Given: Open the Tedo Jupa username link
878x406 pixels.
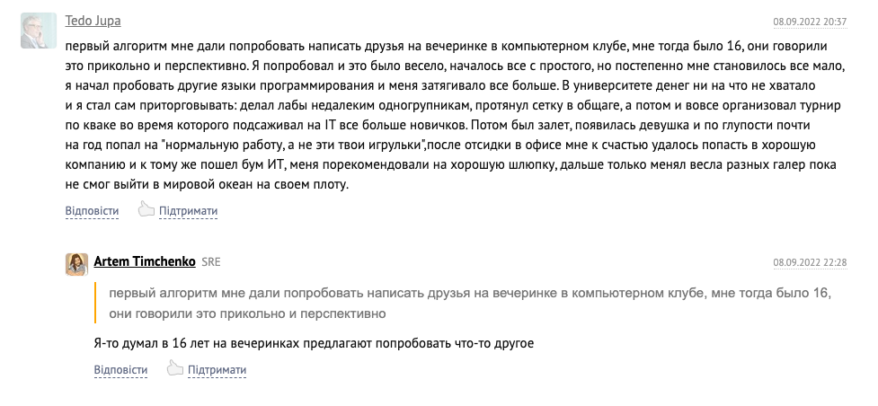Looking at the screenshot, I should coord(93,21).
